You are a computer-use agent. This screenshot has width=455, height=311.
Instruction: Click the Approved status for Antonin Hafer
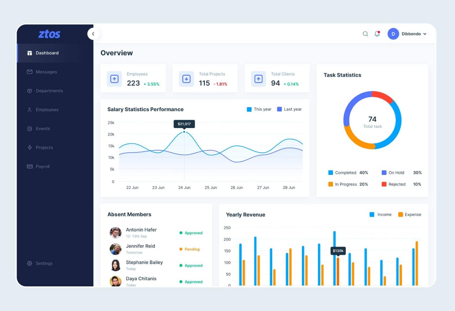tap(191, 233)
